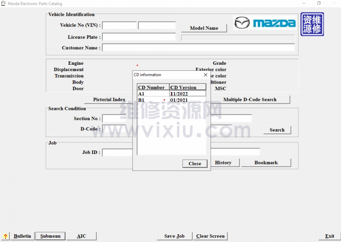341x242 pixels.
Task: Click the 01/2021 version cell
Action: (x=188, y=100)
